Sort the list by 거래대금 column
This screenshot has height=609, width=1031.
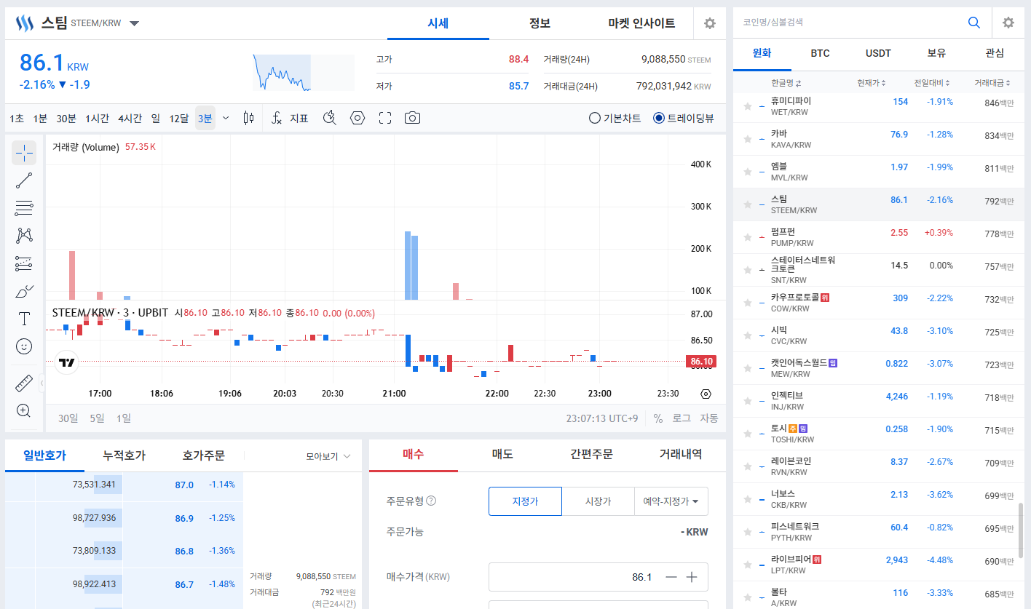pyautogui.click(x=992, y=83)
